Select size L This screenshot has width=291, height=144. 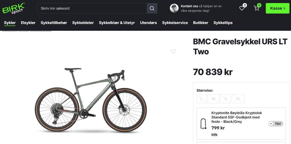tap(202, 99)
